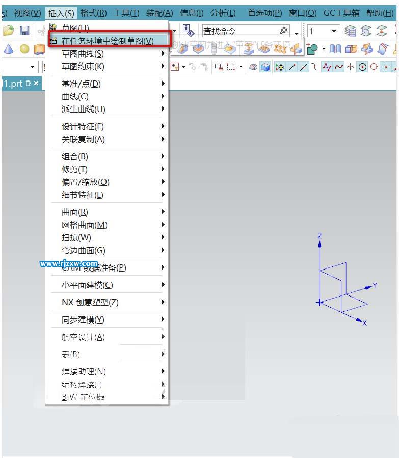Image resolution: width=399 pixels, height=458 pixels.
Task: Toggle End Point snap
Action: pyautogui.click(x=292, y=67)
